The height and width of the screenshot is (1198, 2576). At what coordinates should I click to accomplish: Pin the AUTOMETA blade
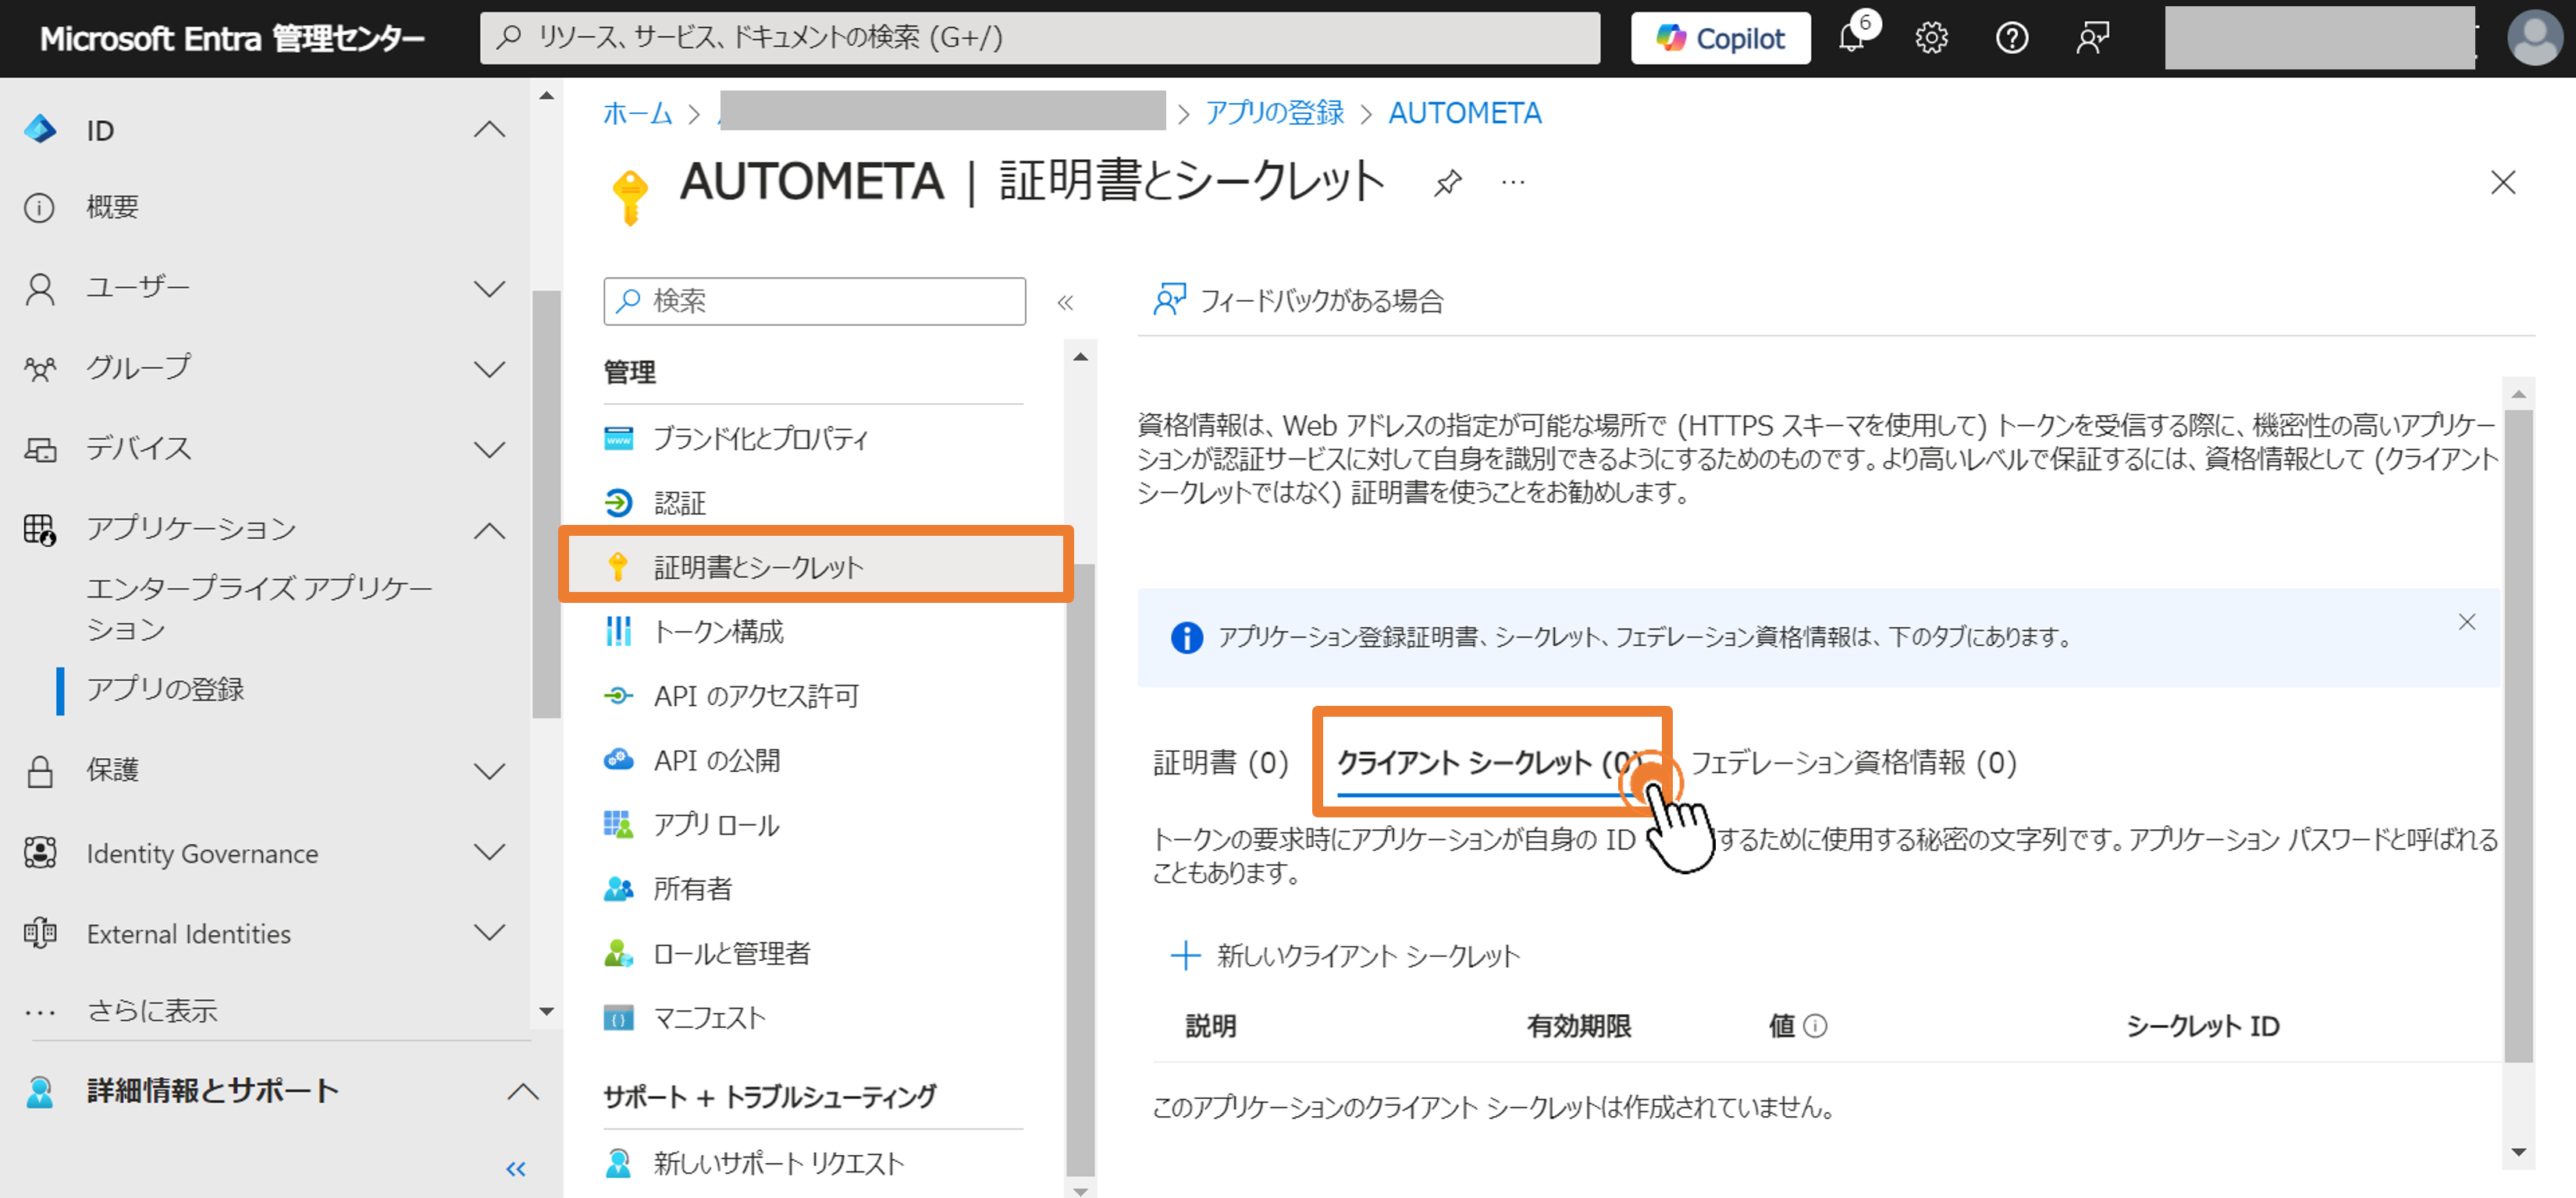point(1447,183)
